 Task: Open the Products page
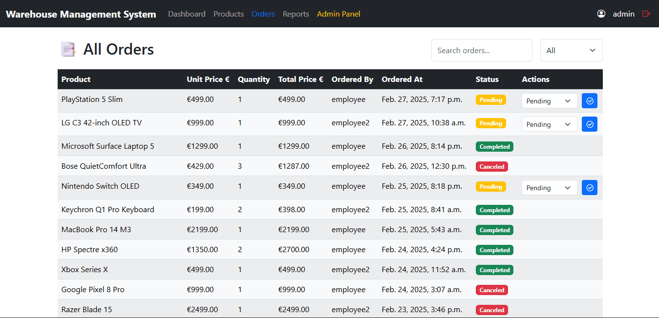pyautogui.click(x=228, y=14)
